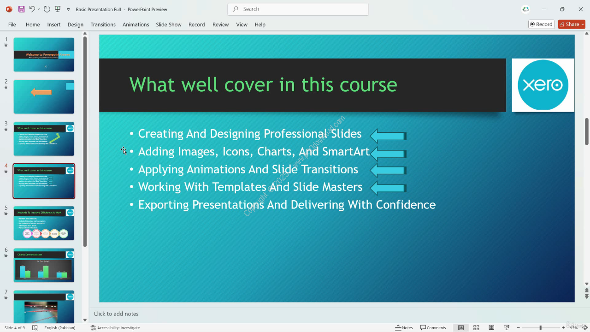Click the Redo icon
590x332 pixels.
(47, 9)
